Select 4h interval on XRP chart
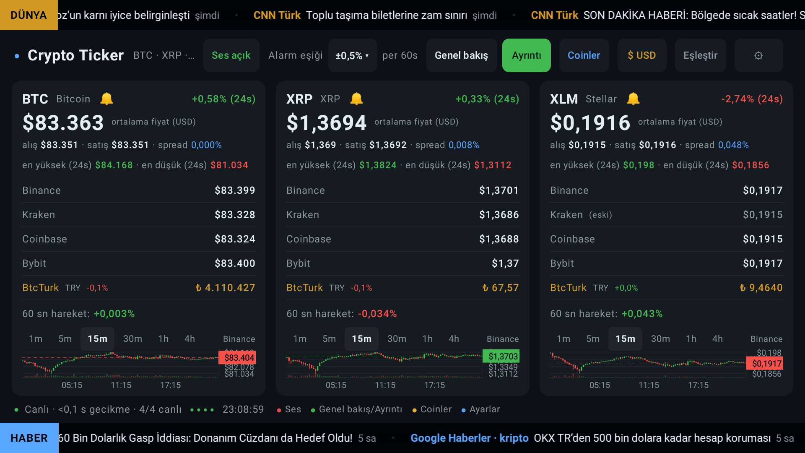The image size is (805, 453). pos(454,338)
